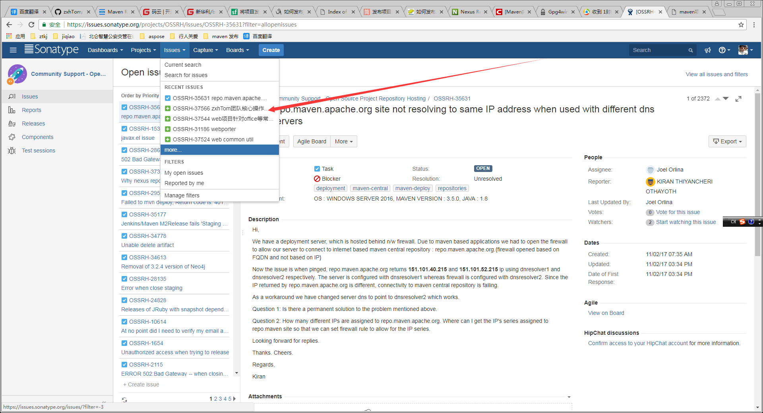Click the Agile Board button
The image size is (763, 413).
tap(312, 141)
